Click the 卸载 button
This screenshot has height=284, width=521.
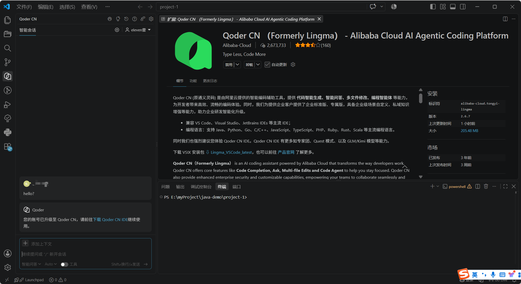tap(249, 64)
